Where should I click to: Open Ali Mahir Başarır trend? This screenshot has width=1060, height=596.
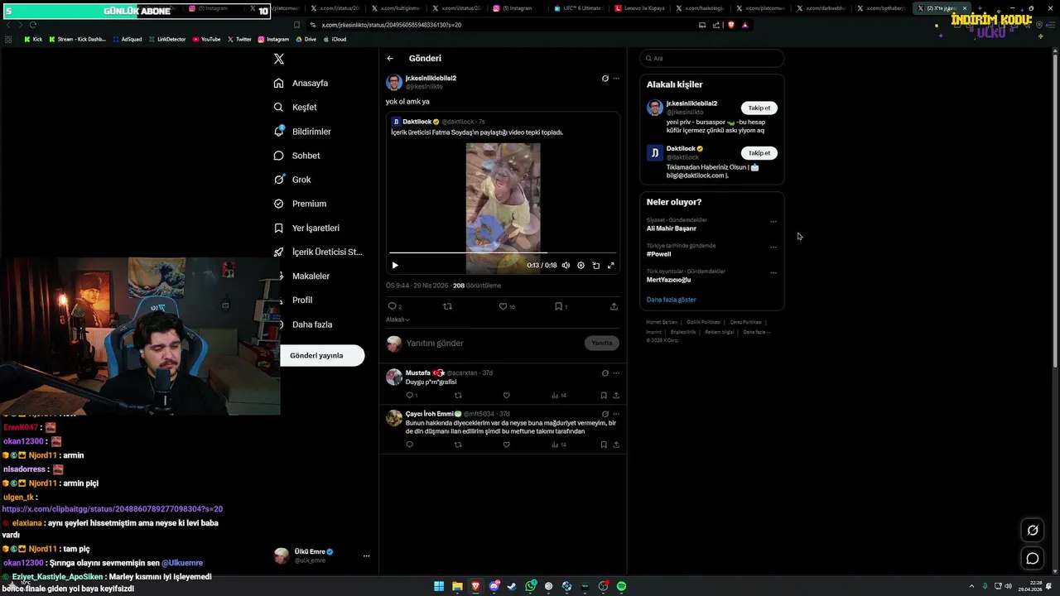tap(672, 228)
